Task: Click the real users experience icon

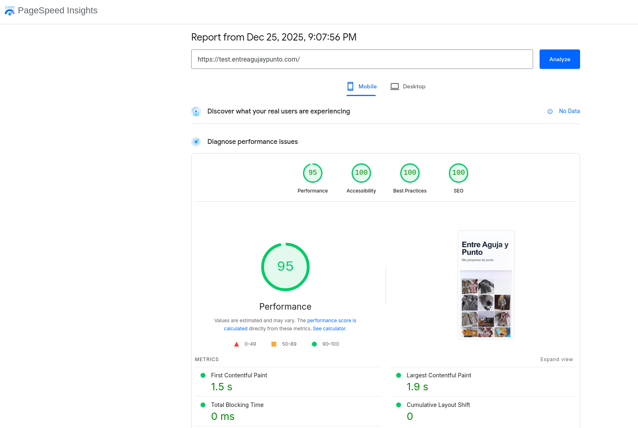Action: [196, 111]
